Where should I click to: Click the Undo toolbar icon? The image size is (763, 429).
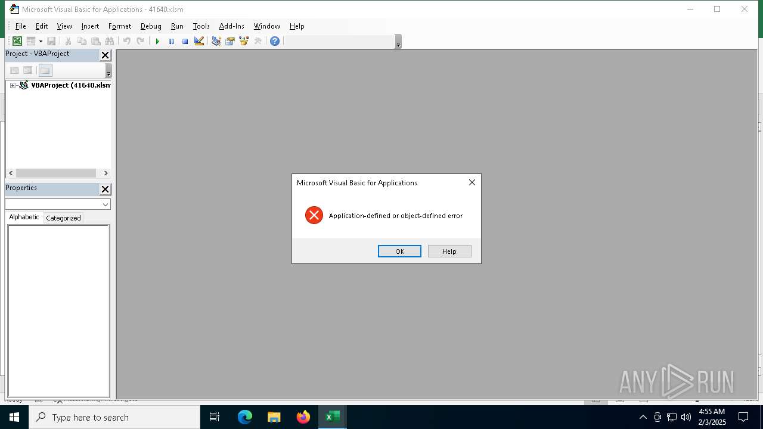tap(126, 41)
